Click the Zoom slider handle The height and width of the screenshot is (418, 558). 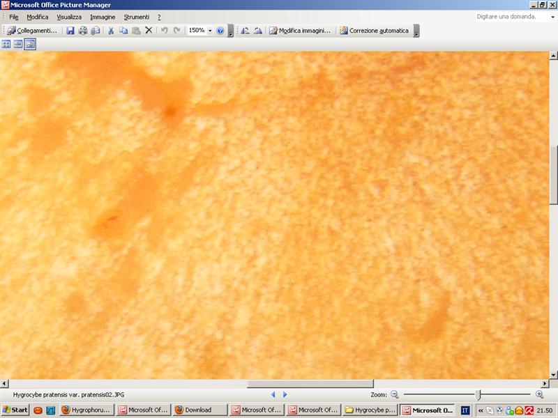[478, 394]
